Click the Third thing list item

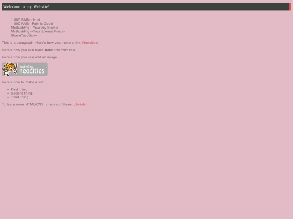tap(20, 97)
